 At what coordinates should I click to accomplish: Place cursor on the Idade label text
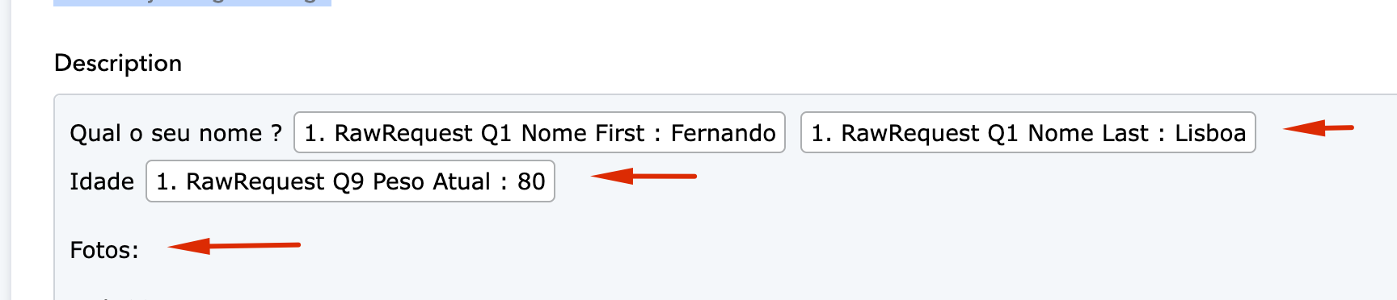(x=102, y=181)
